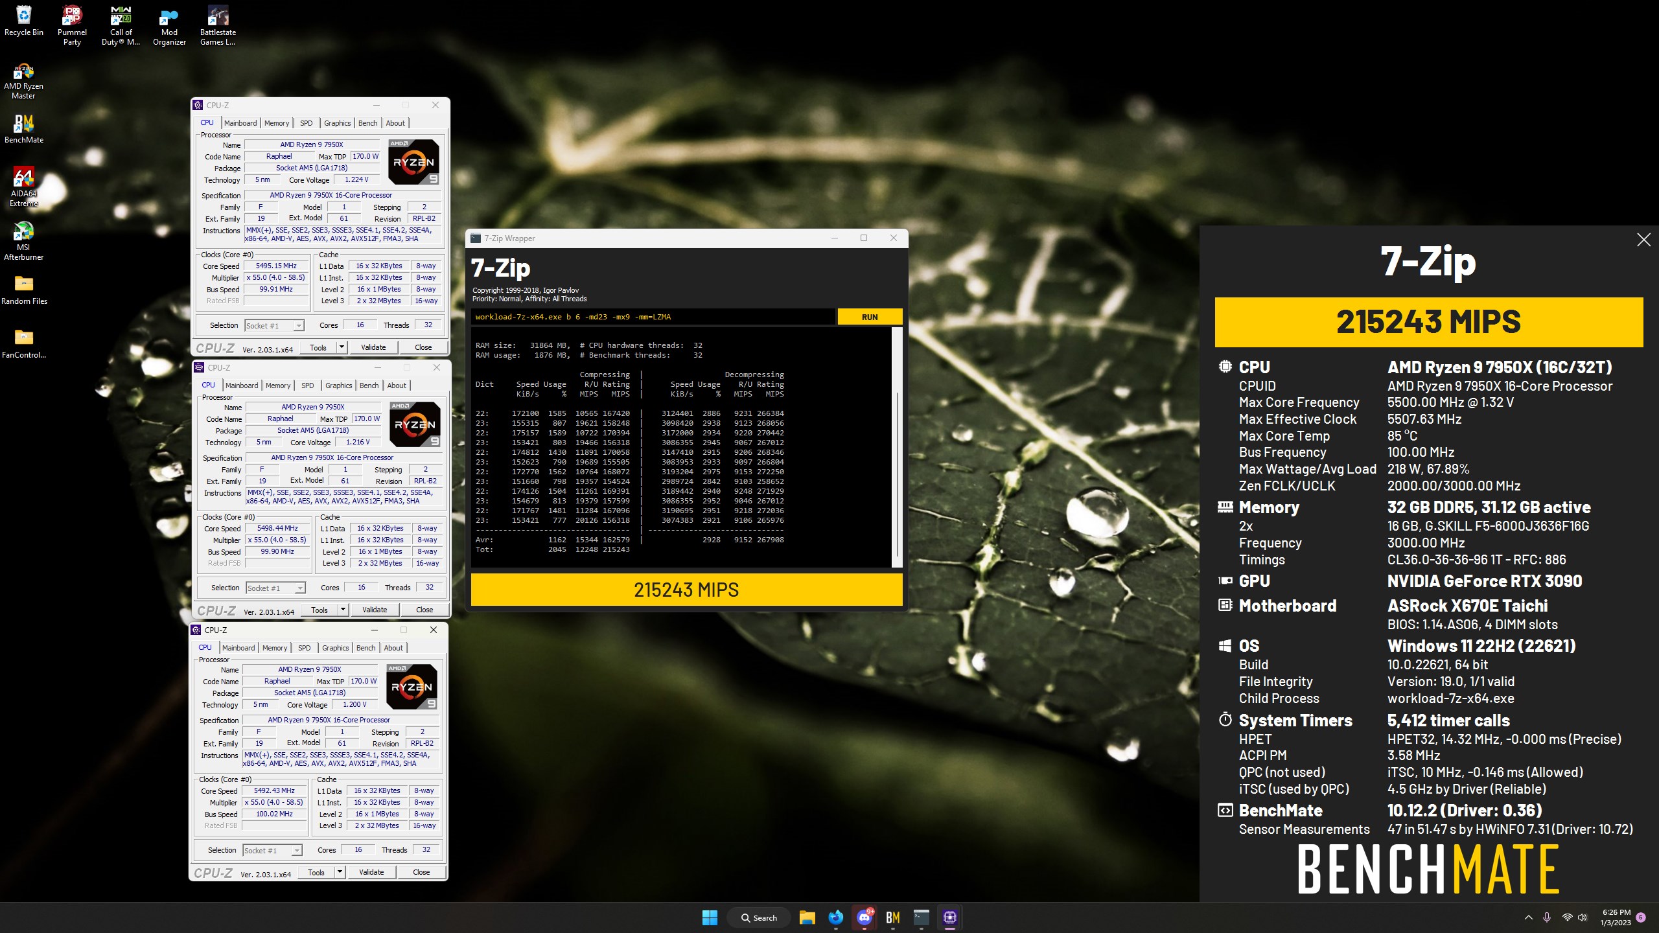Switch to BenchMate via the taskbar BM icon
This screenshot has height=933, width=1659.
pyautogui.click(x=893, y=917)
